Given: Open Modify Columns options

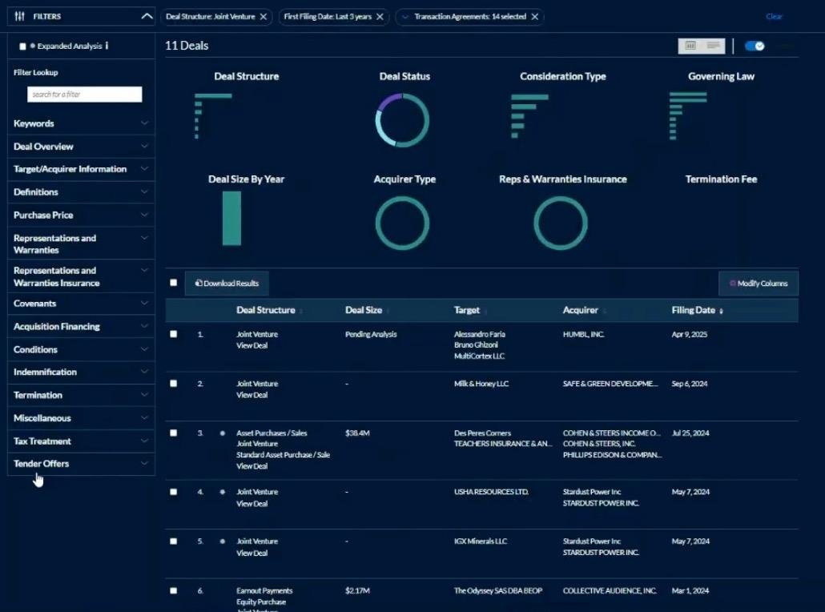Looking at the screenshot, I should (758, 284).
